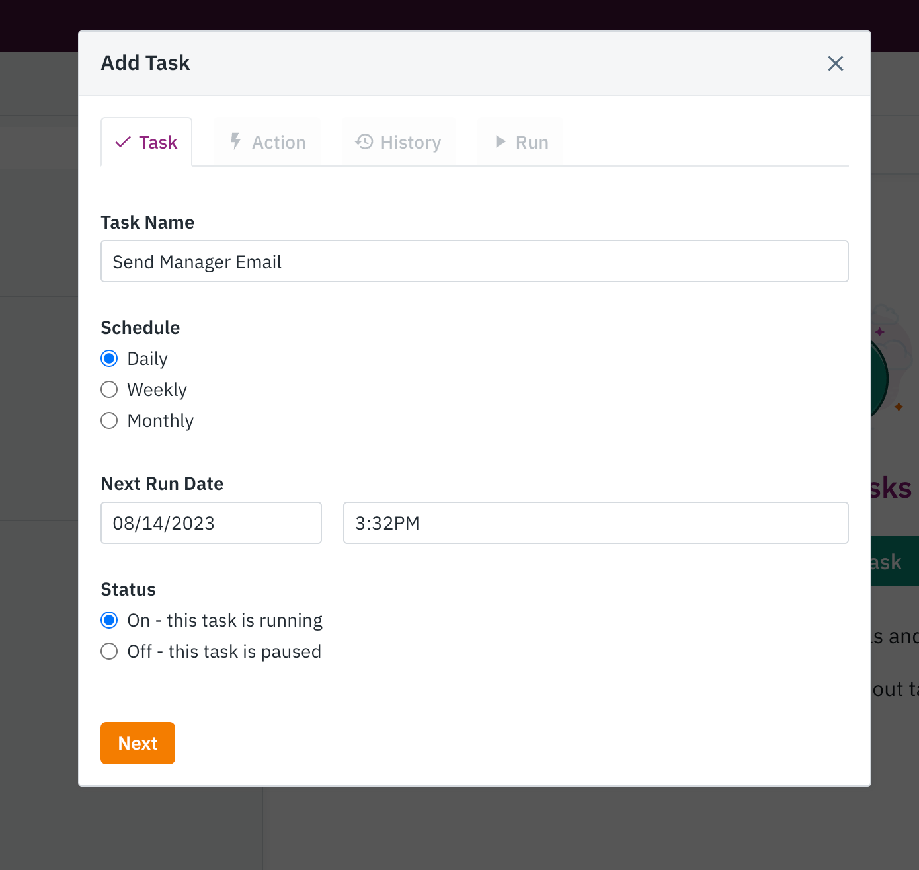Set status to Off - task paused
The image size is (919, 870).
(x=109, y=651)
